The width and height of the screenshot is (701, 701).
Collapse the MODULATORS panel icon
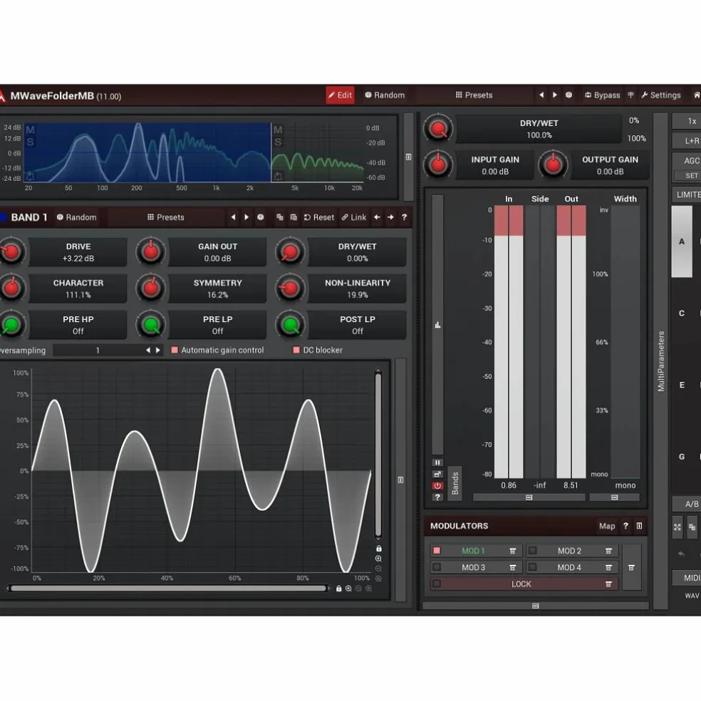coord(639,526)
